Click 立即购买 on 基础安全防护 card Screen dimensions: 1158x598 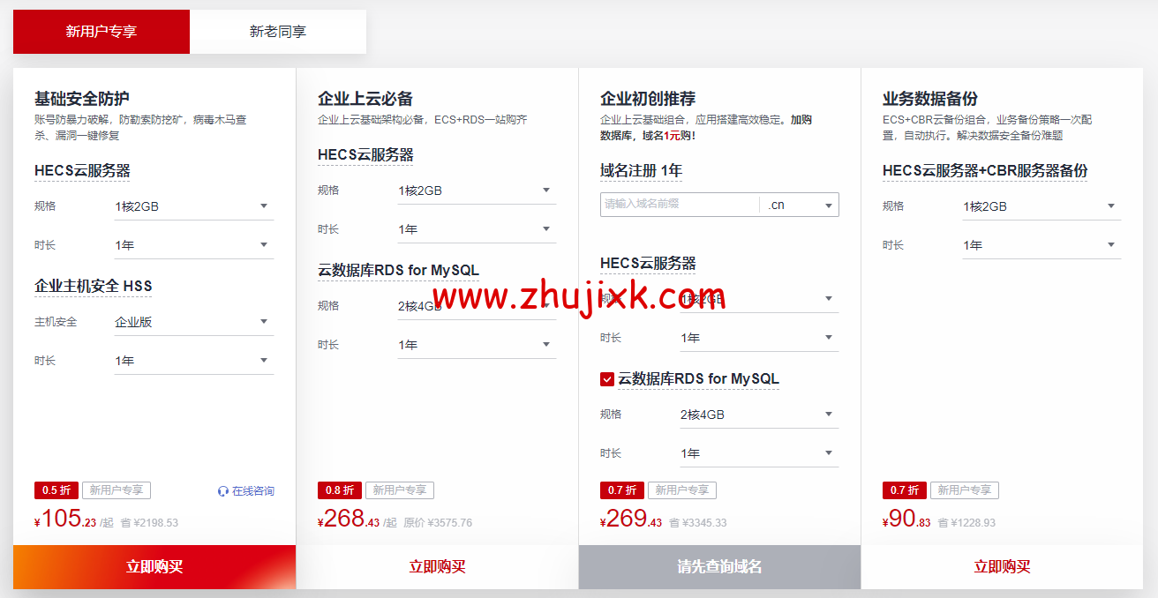pyautogui.click(x=154, y=567)
